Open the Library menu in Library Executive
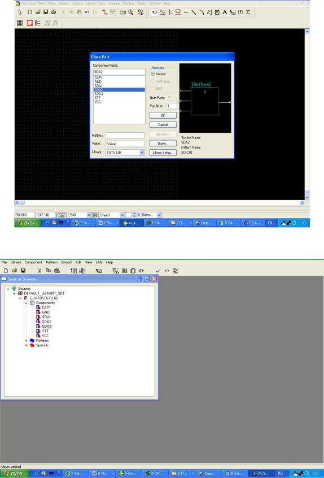Viewport: 324px width, 478px height. 16,262
